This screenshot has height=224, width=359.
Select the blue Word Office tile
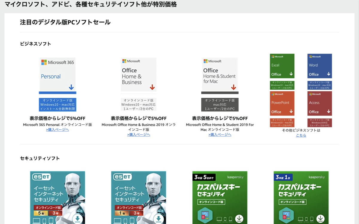320,66
